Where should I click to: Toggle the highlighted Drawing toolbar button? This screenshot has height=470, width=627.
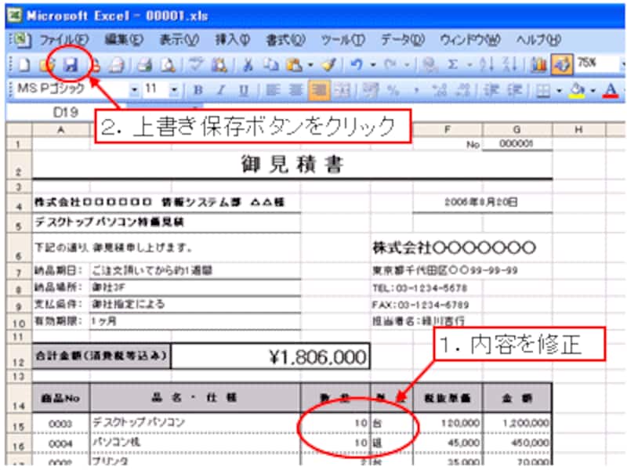[562, 65]
